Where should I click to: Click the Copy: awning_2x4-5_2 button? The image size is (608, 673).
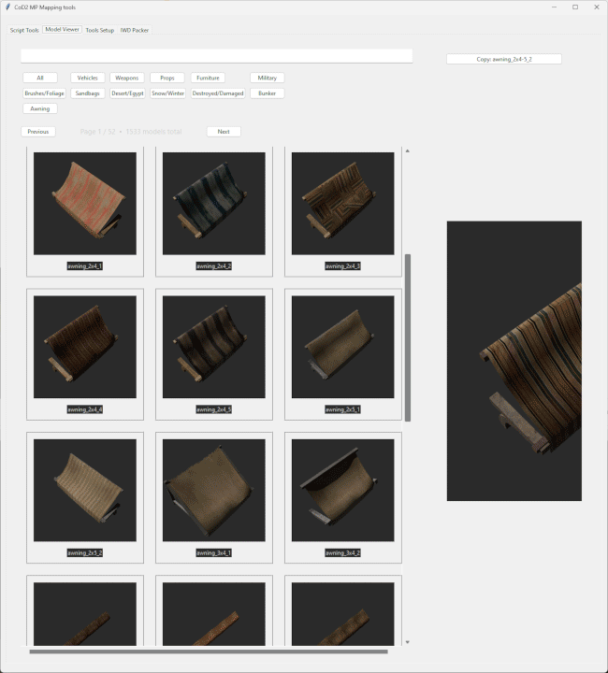click(504, 59)
